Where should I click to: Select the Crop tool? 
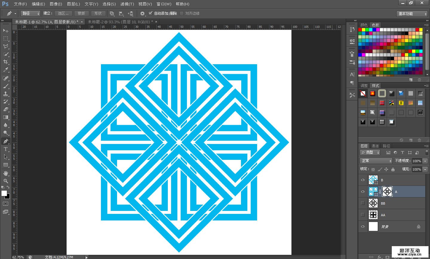click(6, 62)
